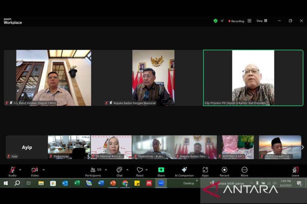Click Leave to exit the meeting

[x=295, y=171]
